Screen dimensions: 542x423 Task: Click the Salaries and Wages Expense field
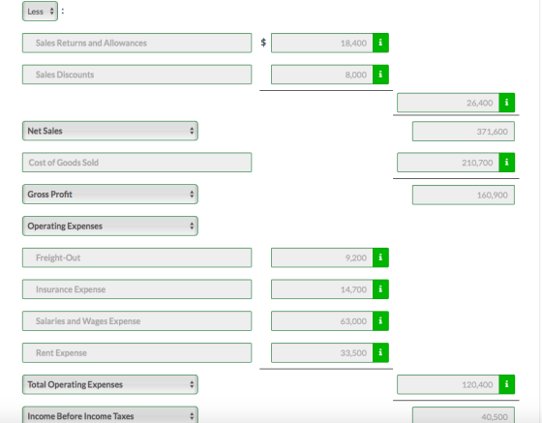(136, 321)
